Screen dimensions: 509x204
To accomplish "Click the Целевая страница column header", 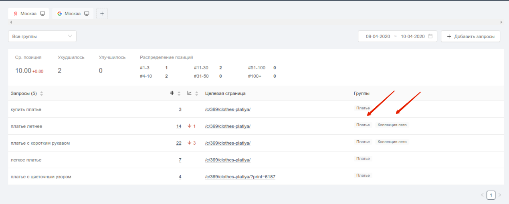I will pyautogui.click(x=225, y=93).
